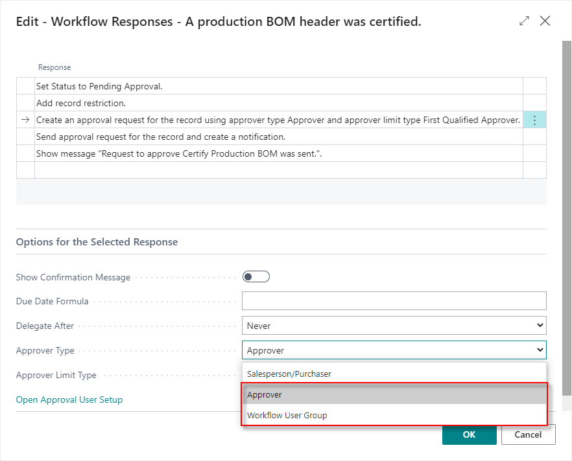This screenshot has height=461, width=572.
Task: Confirm changes with OK
Action: (x=469, y=434)
